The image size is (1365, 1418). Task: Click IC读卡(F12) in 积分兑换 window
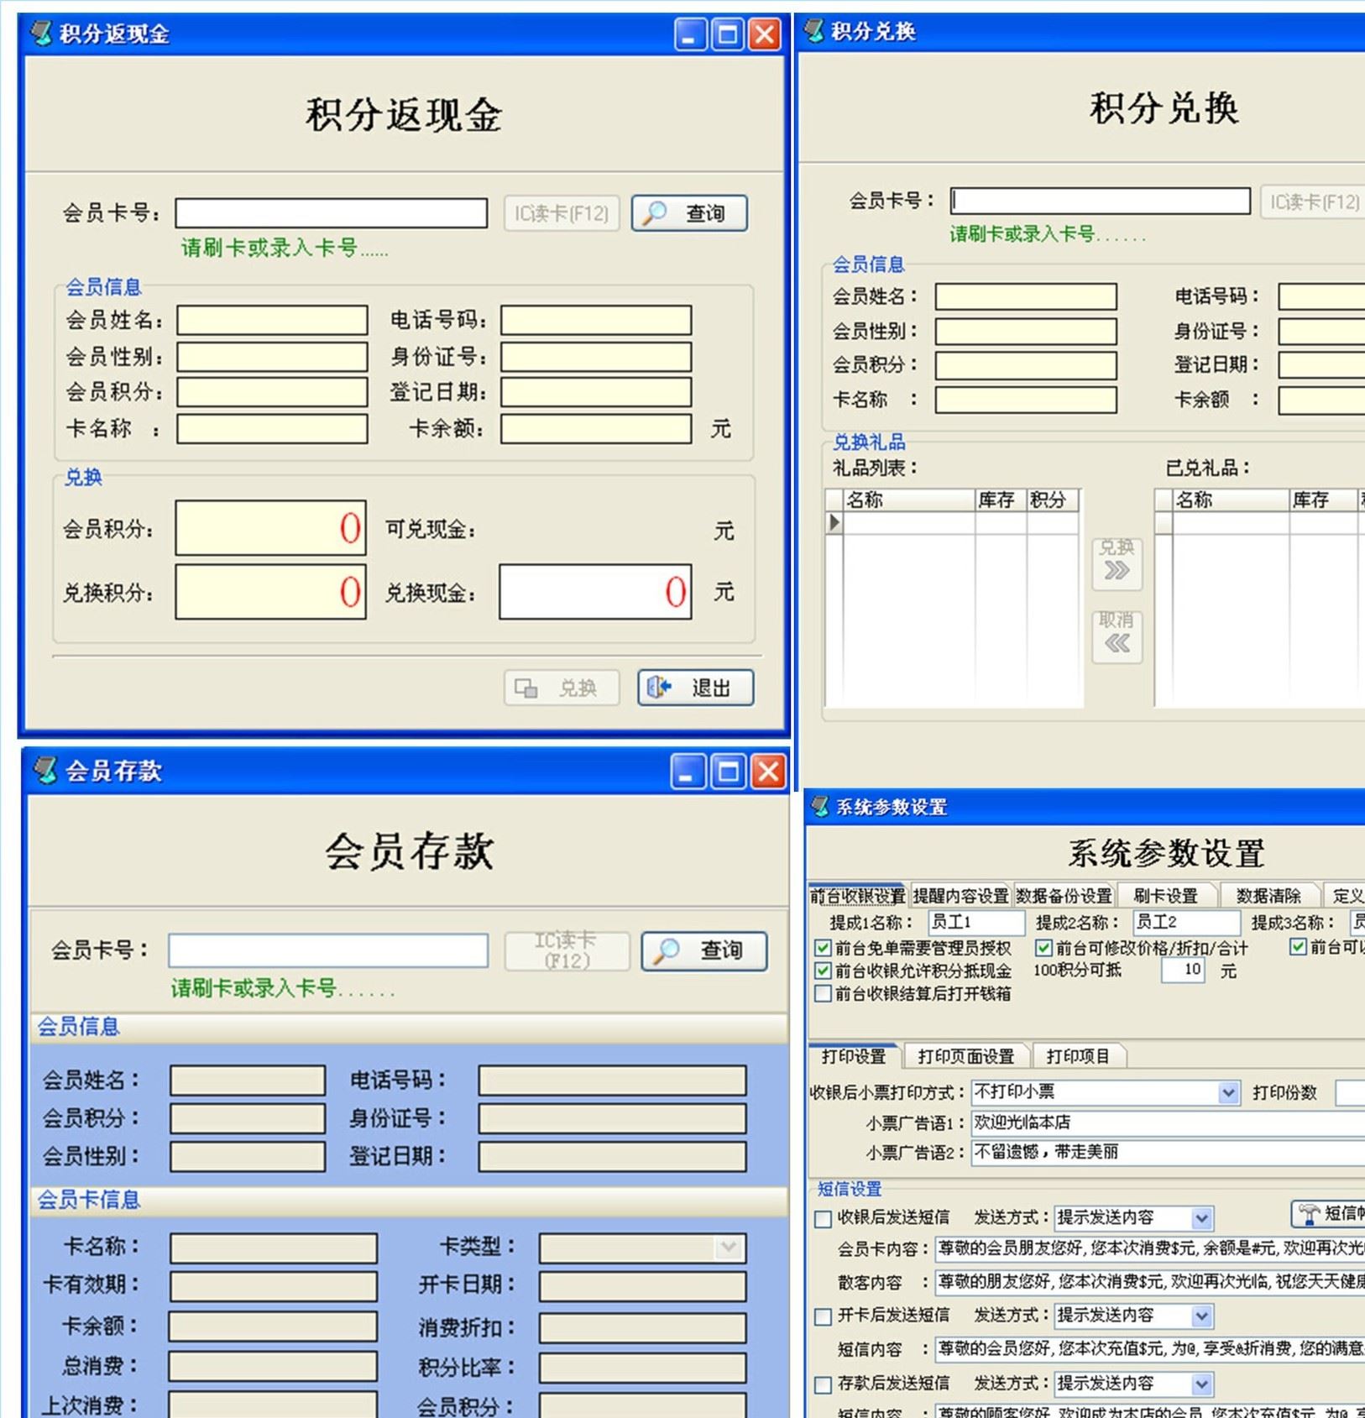tap(1315, 201)
